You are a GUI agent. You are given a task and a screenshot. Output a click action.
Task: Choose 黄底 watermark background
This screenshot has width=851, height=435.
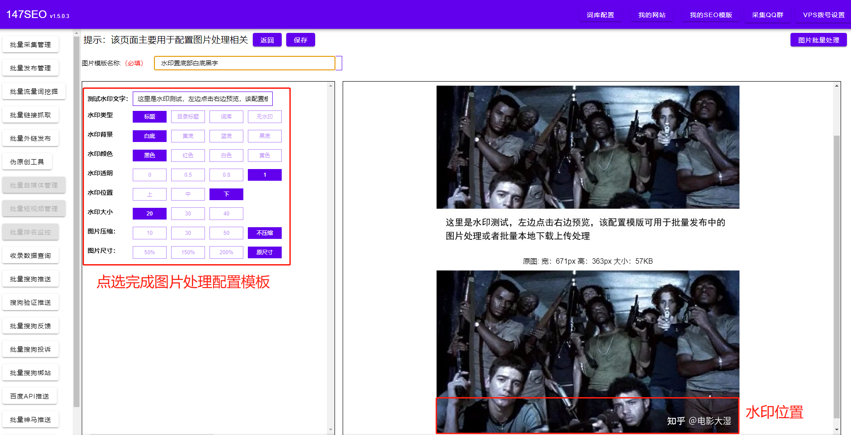(188, 136)
